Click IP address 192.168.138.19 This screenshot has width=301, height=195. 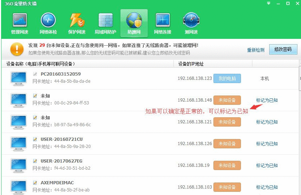[x=193, y=165]
